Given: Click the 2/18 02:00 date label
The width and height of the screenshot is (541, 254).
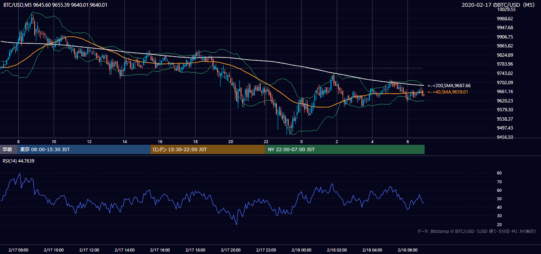Looking at the screenshot, I should [x=337, y=250].
